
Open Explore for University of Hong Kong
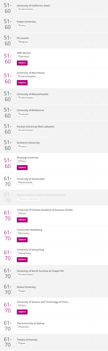click(x=22, y=260)
